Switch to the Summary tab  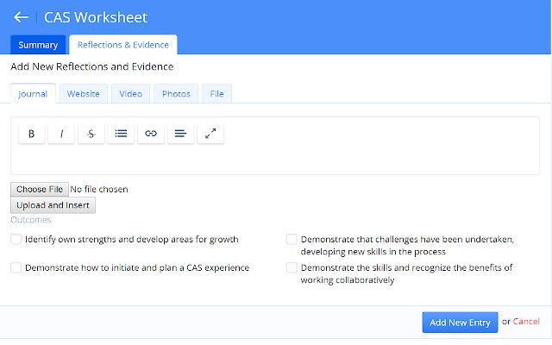pos(38,45)
